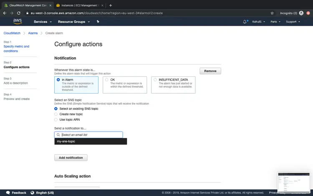Open a new browser tab
The width and height of the screenshot is (313, 196).
(x=111, y=5)
